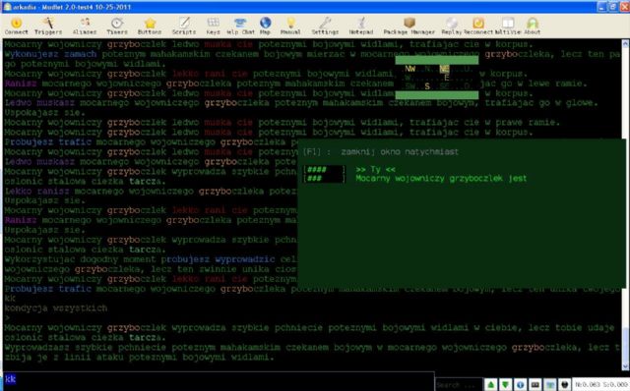Open the Triggers editor
This screenshot has width=630, height=391.
pyautogui.click(x=48, y=27)
